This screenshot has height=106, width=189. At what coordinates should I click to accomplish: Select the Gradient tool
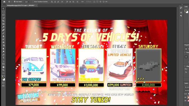tap(3, 45)
